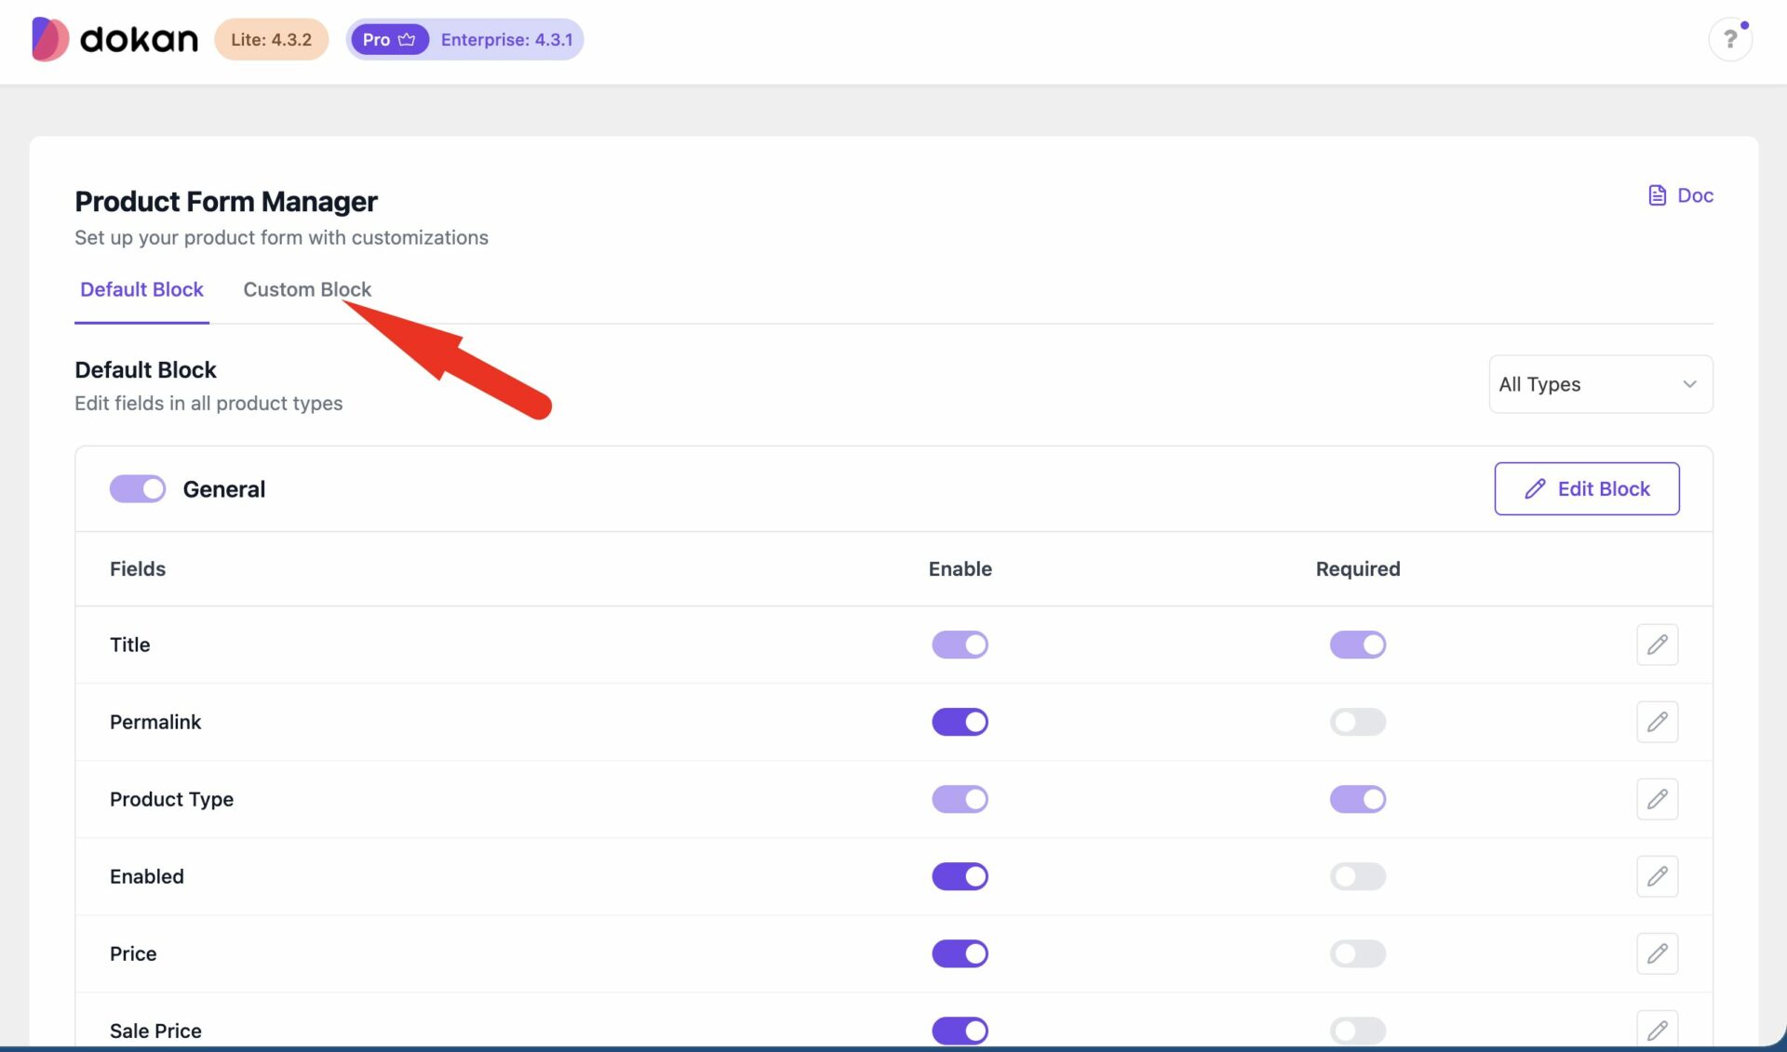Screen dimensions: 1787x1052
Task: Click the pencil icon inside Edit Block button
Action: (x=1536, y=488)
